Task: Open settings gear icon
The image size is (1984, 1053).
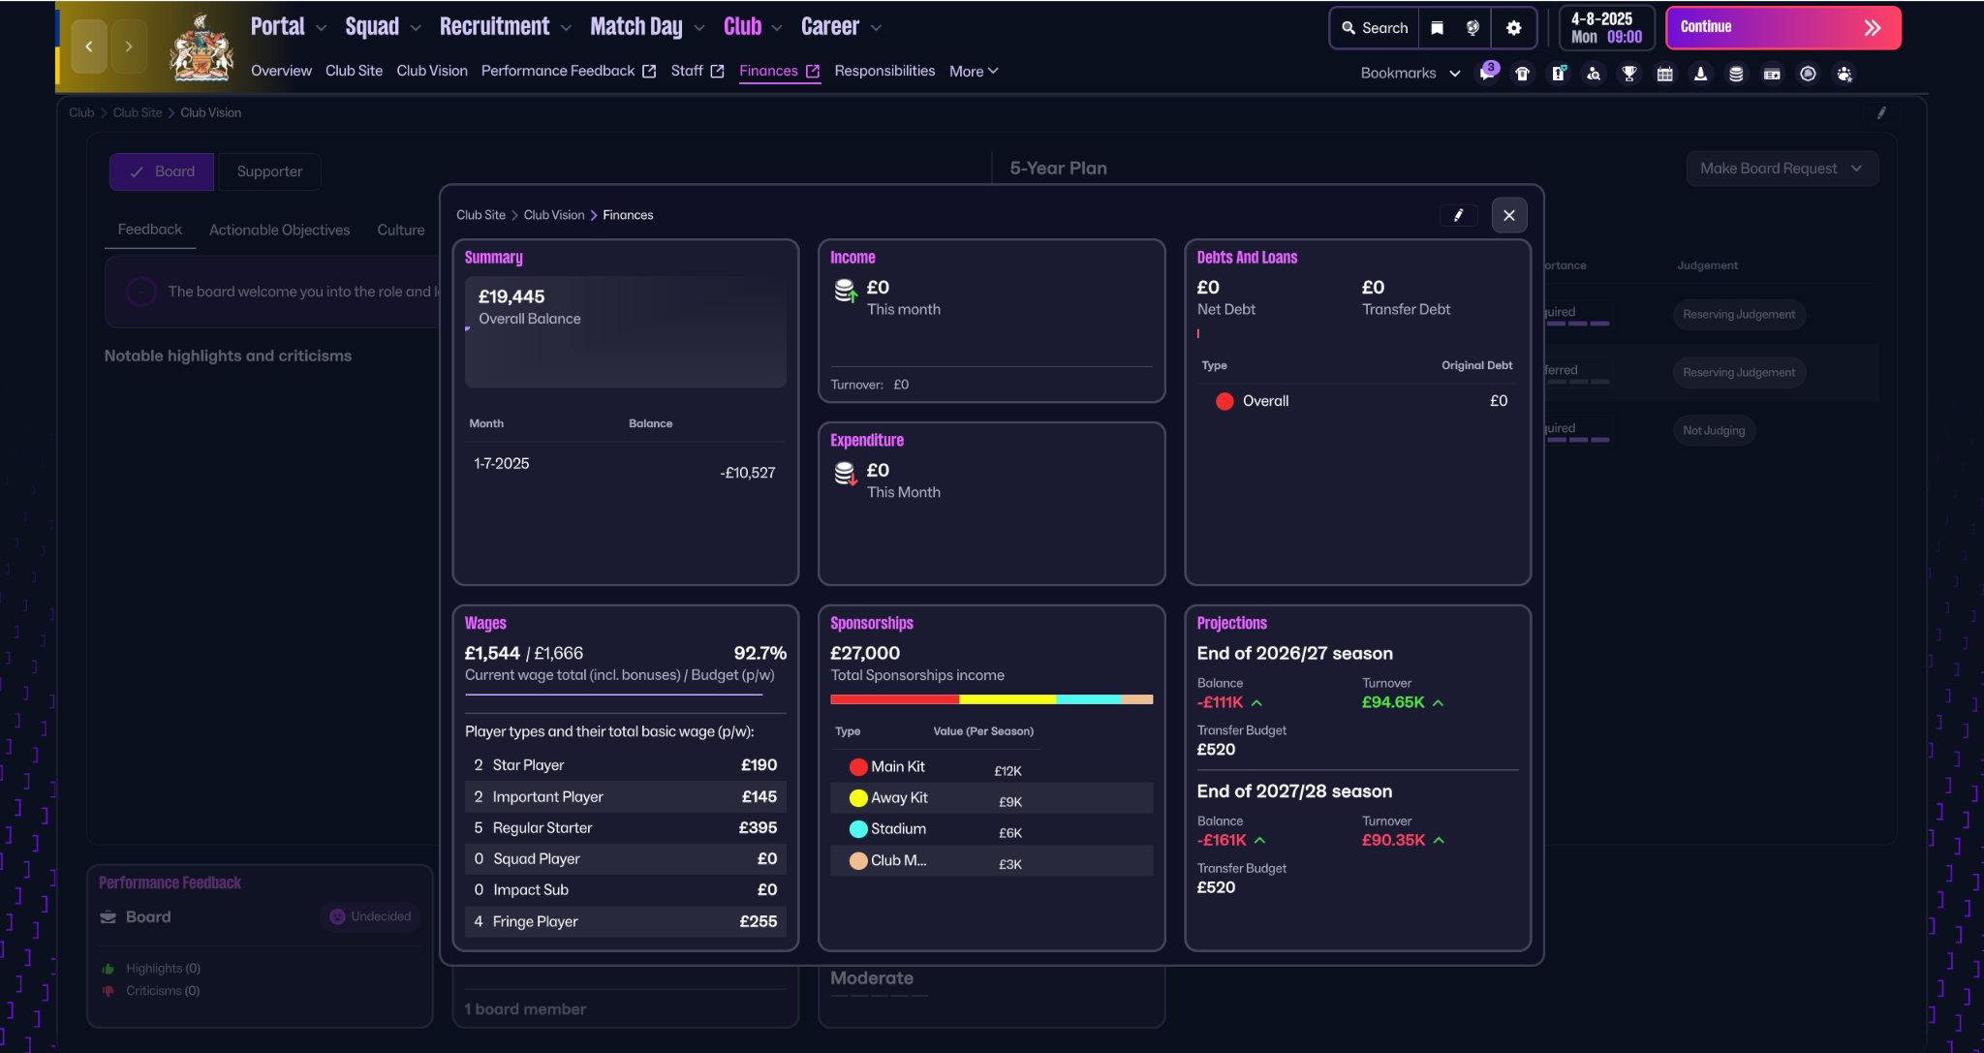Action: (x=1514, y=28)
